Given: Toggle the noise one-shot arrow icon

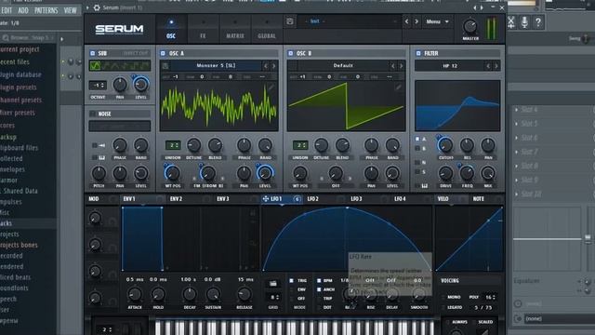Looking at the screenshot, I should point(101,145).
